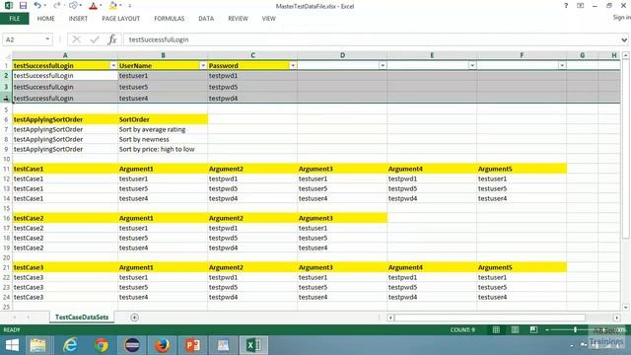
Task: Click horizontal scrollbar right arrow
Action: coord(617,318)
